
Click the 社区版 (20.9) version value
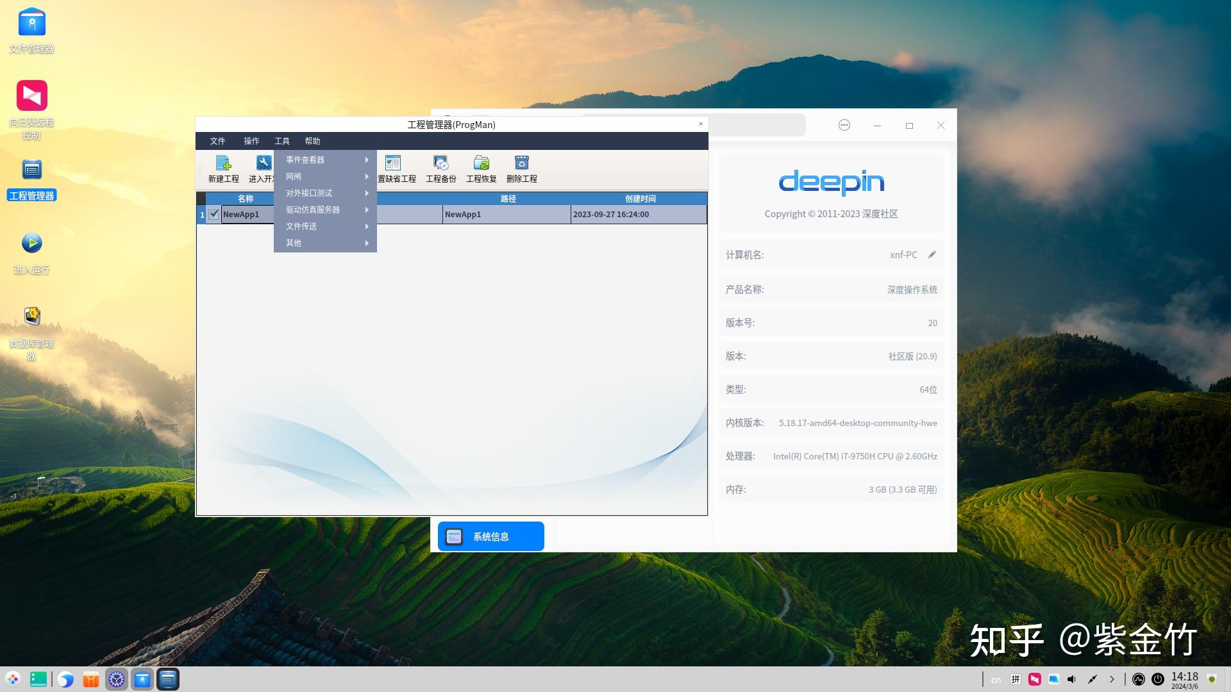(x=912, y=356)
